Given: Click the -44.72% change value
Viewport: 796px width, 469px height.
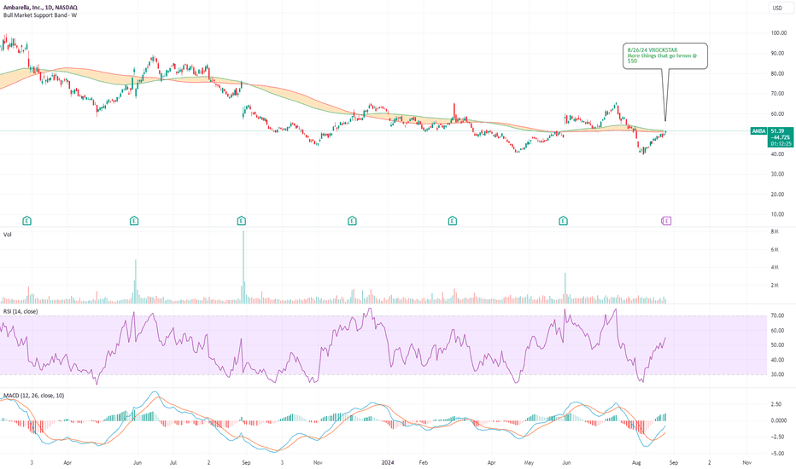Looking at the screenshot, I should coord(781,137).
